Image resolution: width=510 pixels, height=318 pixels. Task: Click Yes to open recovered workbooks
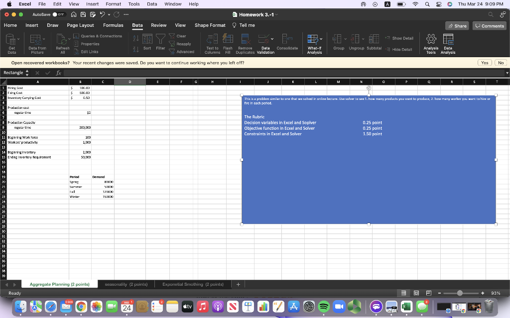(485, 63)
